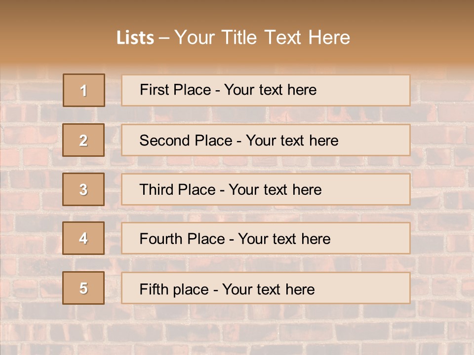This screenshot has height=355, width=474.
Task: Select the Second Place text box
Action: click(266, 140)
